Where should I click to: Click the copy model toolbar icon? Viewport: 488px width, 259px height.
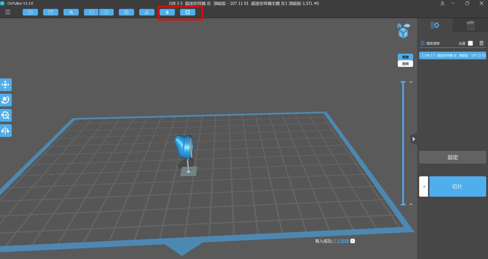127,12
